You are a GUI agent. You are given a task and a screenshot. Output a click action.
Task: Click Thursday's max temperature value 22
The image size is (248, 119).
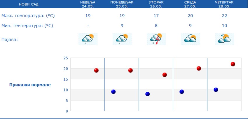point(224,16)
